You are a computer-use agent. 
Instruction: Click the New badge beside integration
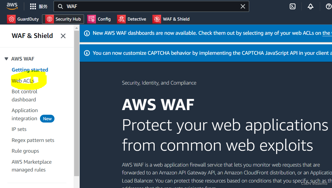(47, 119)
